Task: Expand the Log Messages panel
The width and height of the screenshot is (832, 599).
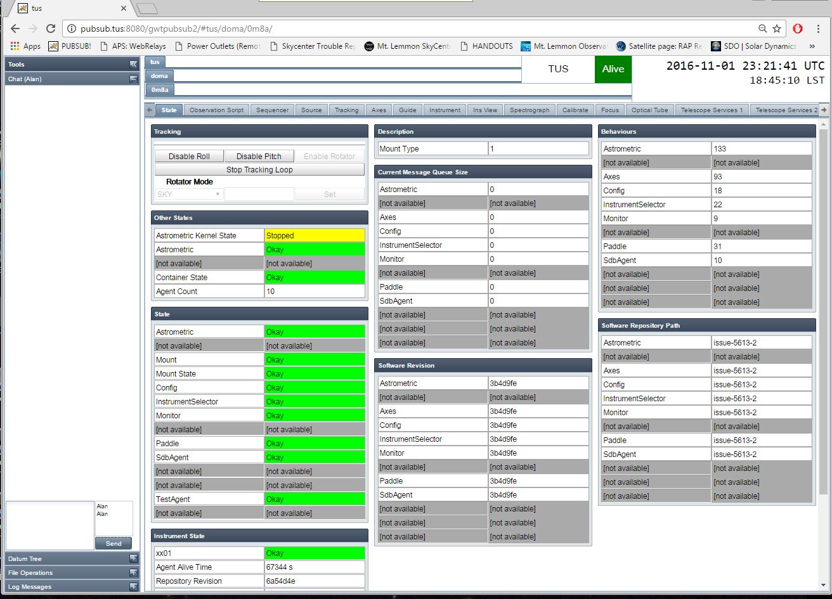Action: 133,586
